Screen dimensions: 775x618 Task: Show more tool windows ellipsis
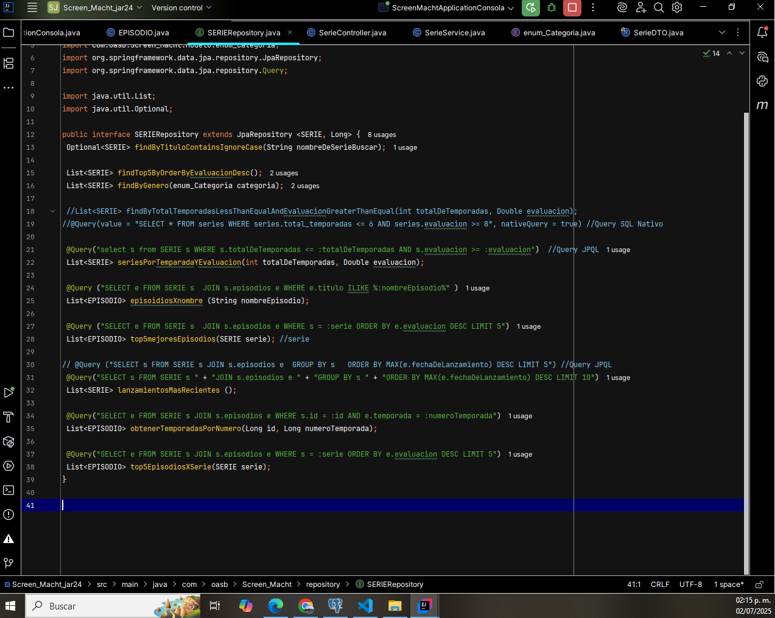click(9, 88)
